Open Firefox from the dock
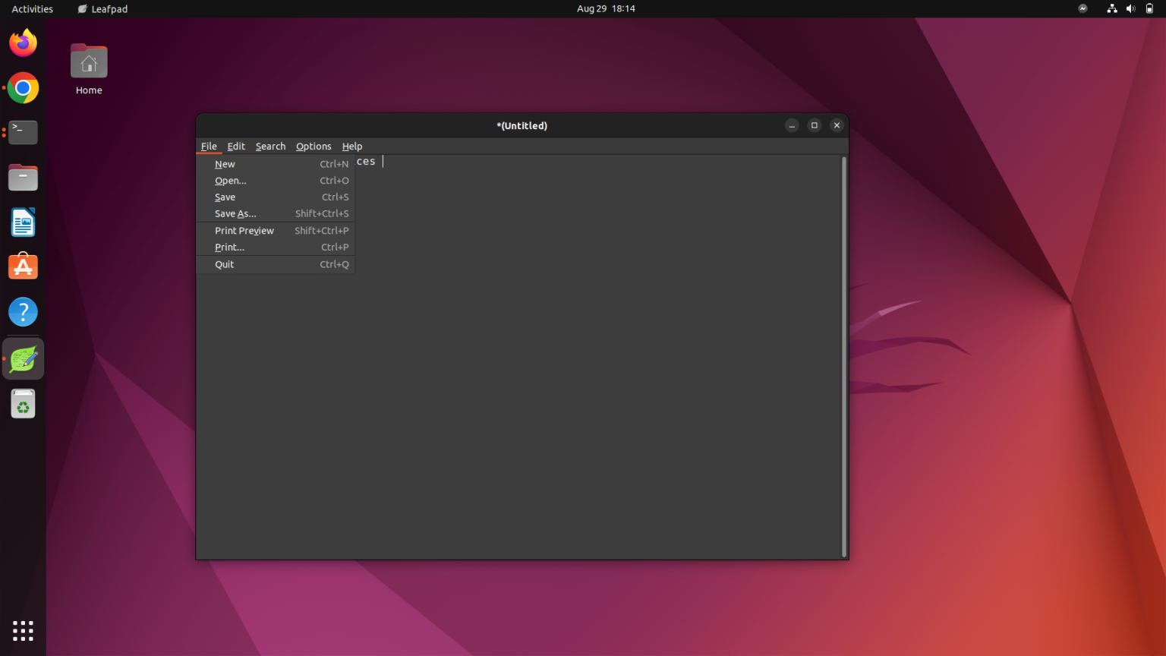 point(23,43)
